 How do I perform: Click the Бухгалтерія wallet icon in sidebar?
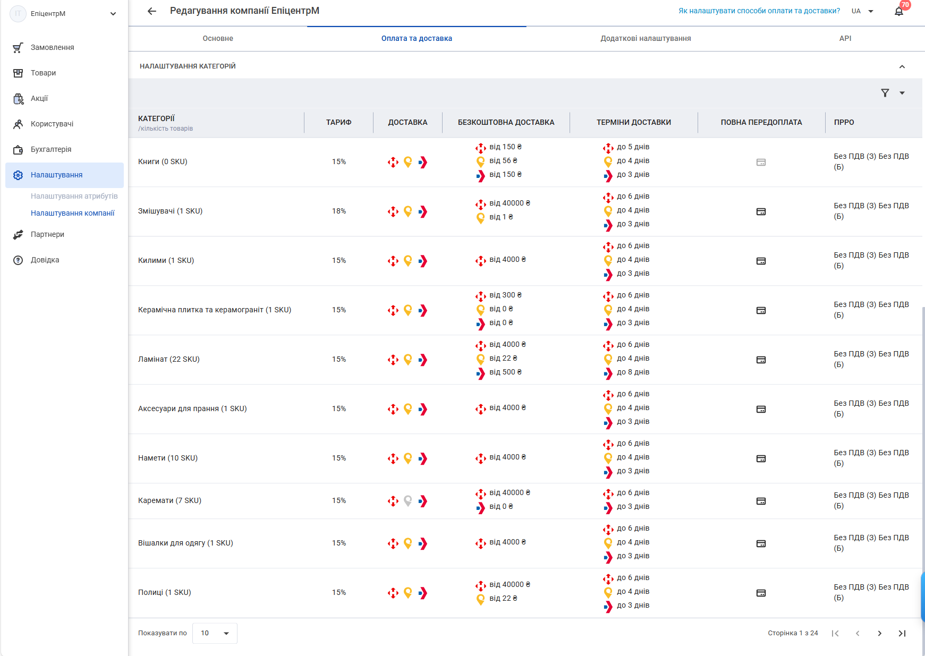point(18,149)
